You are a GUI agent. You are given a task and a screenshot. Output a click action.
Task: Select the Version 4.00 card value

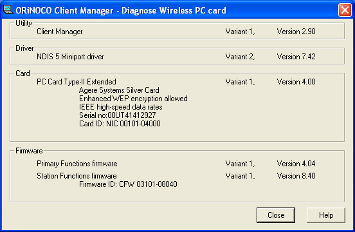296,82
